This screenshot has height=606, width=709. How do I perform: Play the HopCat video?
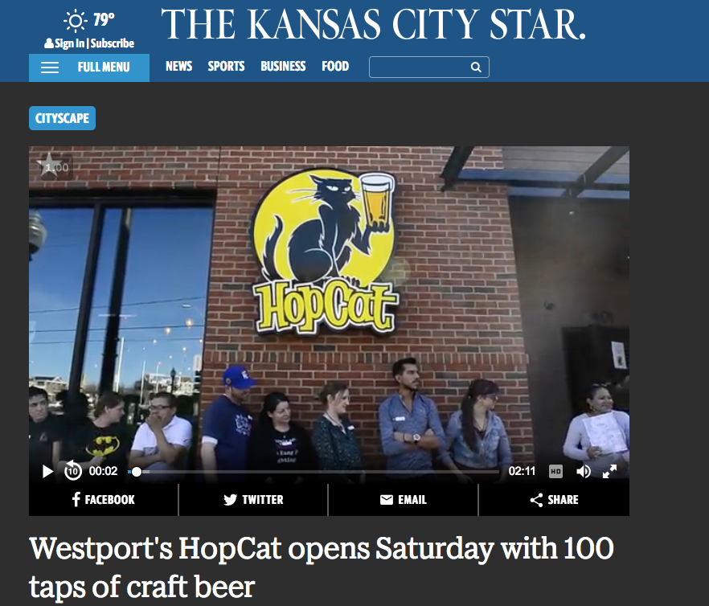(x=47, y=471)
